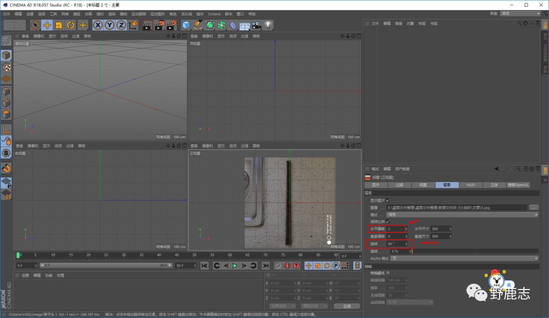Image resolution: width=549 pixels, height=318 pixels.
Task: Switch to the HUD tab
Action: tap(471, 185)
